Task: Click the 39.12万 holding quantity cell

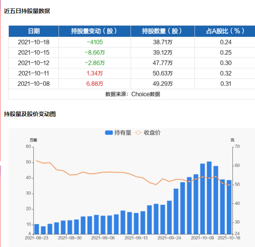Action: click(x=163, y=53)
